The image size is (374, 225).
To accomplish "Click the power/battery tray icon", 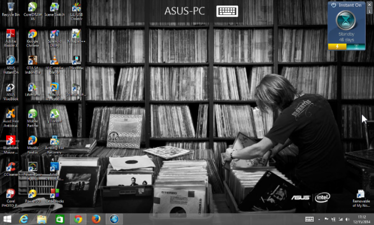I will click(334, 219).
